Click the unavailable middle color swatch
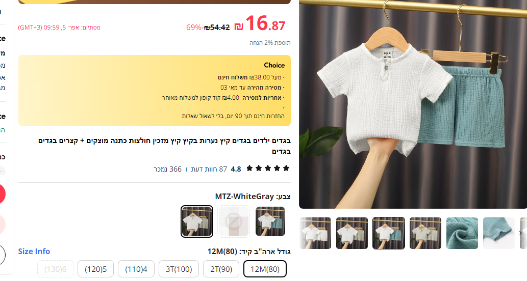Screen dimensions: 527x281 (234, 221)
